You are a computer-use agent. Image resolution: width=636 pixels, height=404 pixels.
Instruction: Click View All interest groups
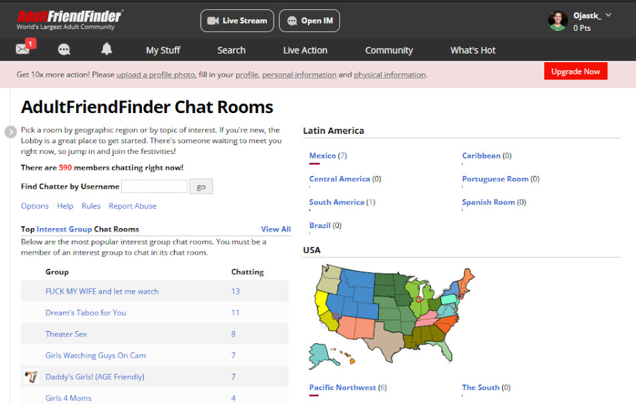[276, 229]
